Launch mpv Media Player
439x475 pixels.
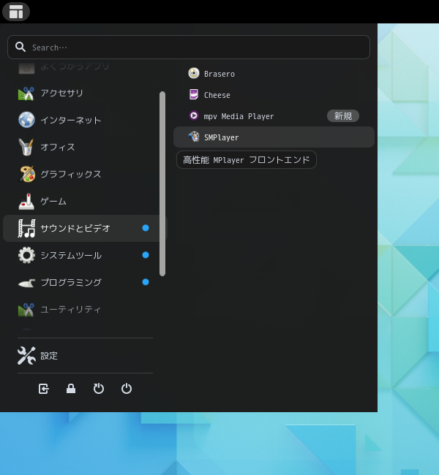[x=274, y=116]
